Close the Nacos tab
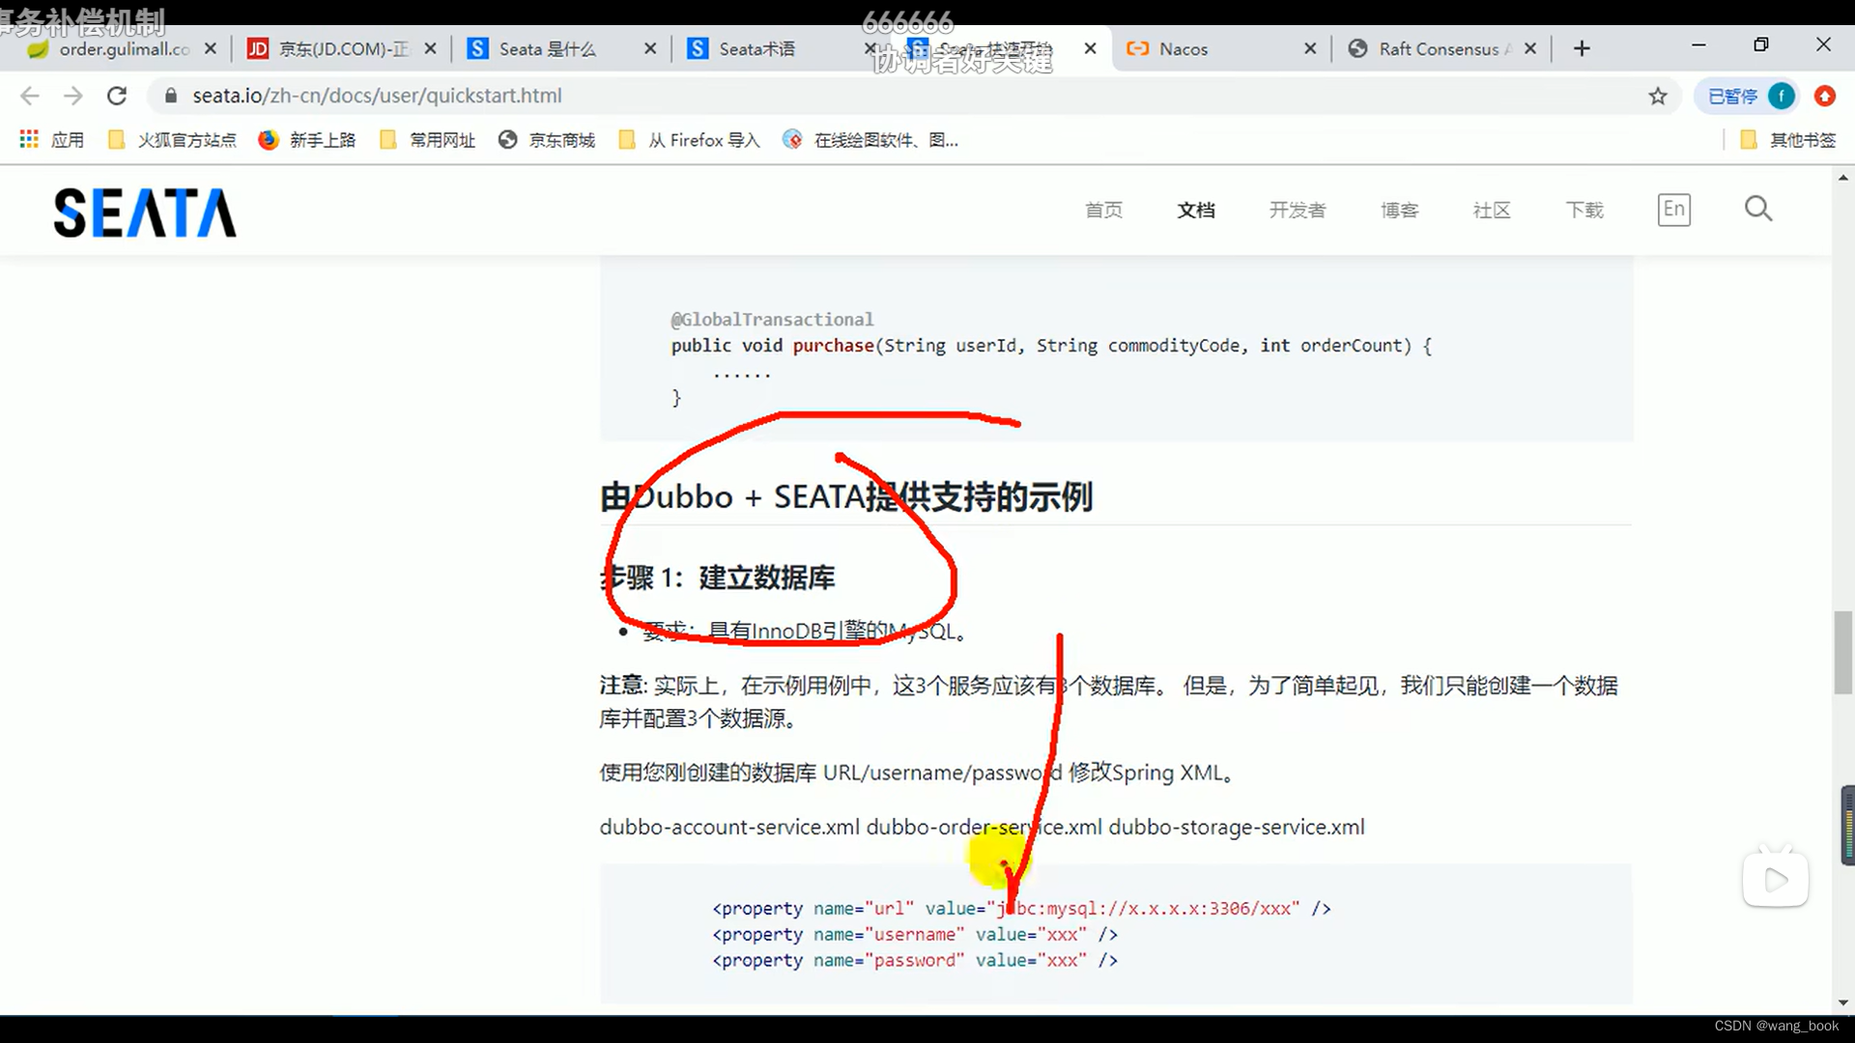 1310,48
